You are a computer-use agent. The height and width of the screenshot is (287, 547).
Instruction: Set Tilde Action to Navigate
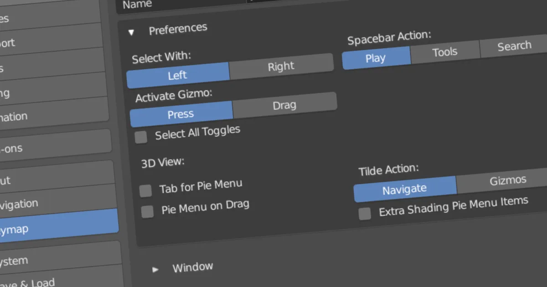click(405, 189)
